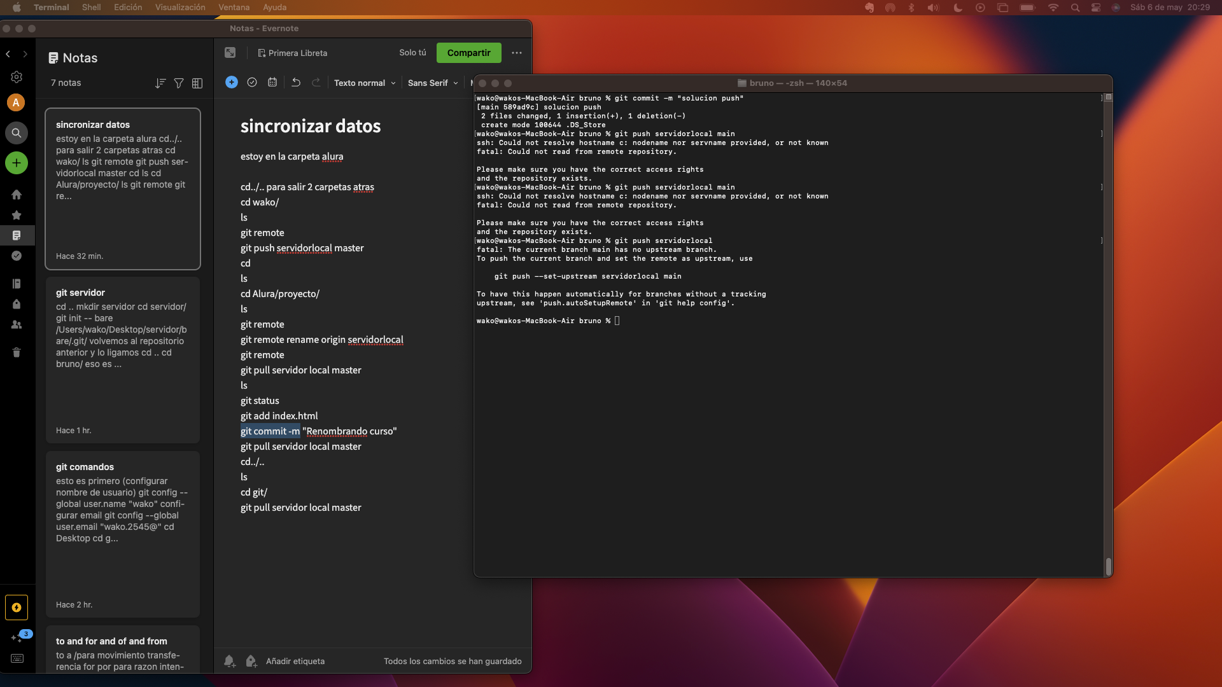The width and height of the screenshot is (1222, 687).
Task: Open Evernote elephant icon in menu bar
Action: (869, 8)
